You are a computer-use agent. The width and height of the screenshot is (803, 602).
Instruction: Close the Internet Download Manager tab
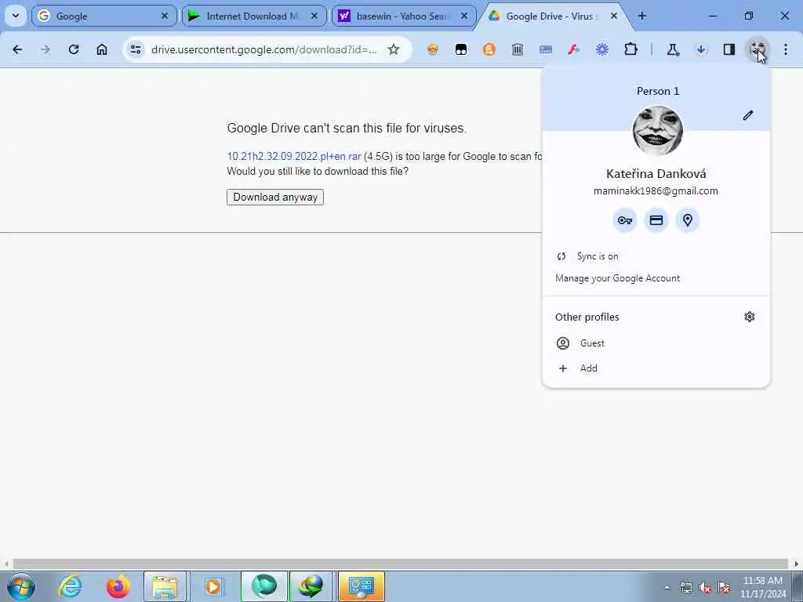(x=314, y=16)
